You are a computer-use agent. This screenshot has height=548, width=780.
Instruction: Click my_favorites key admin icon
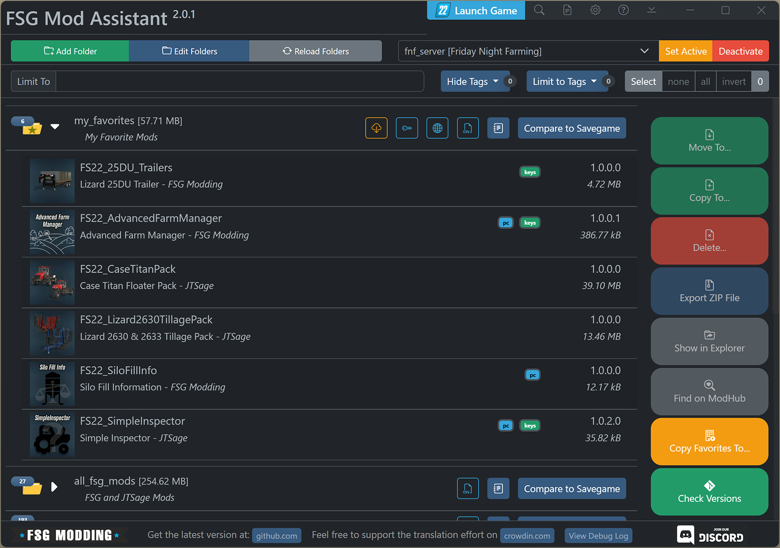pos(407,128)
